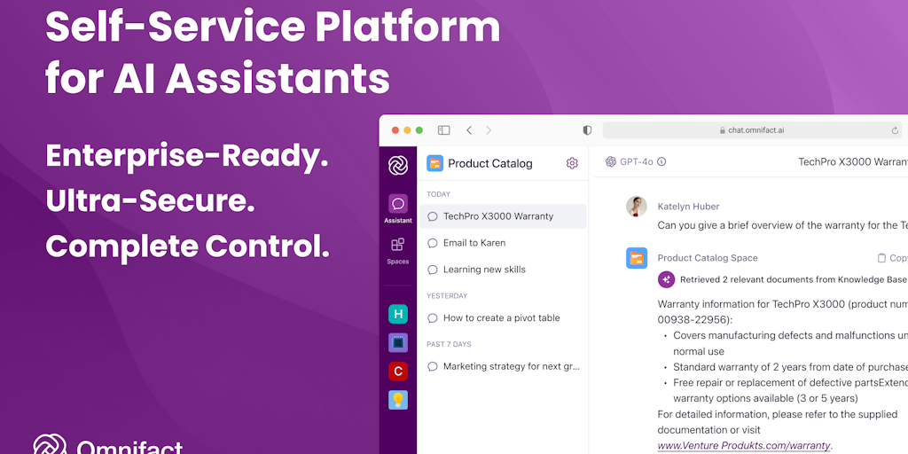Minimize the browser window with the yellow button
The image size is (908, 454).
pyautogui.click(x=407, y=130)
